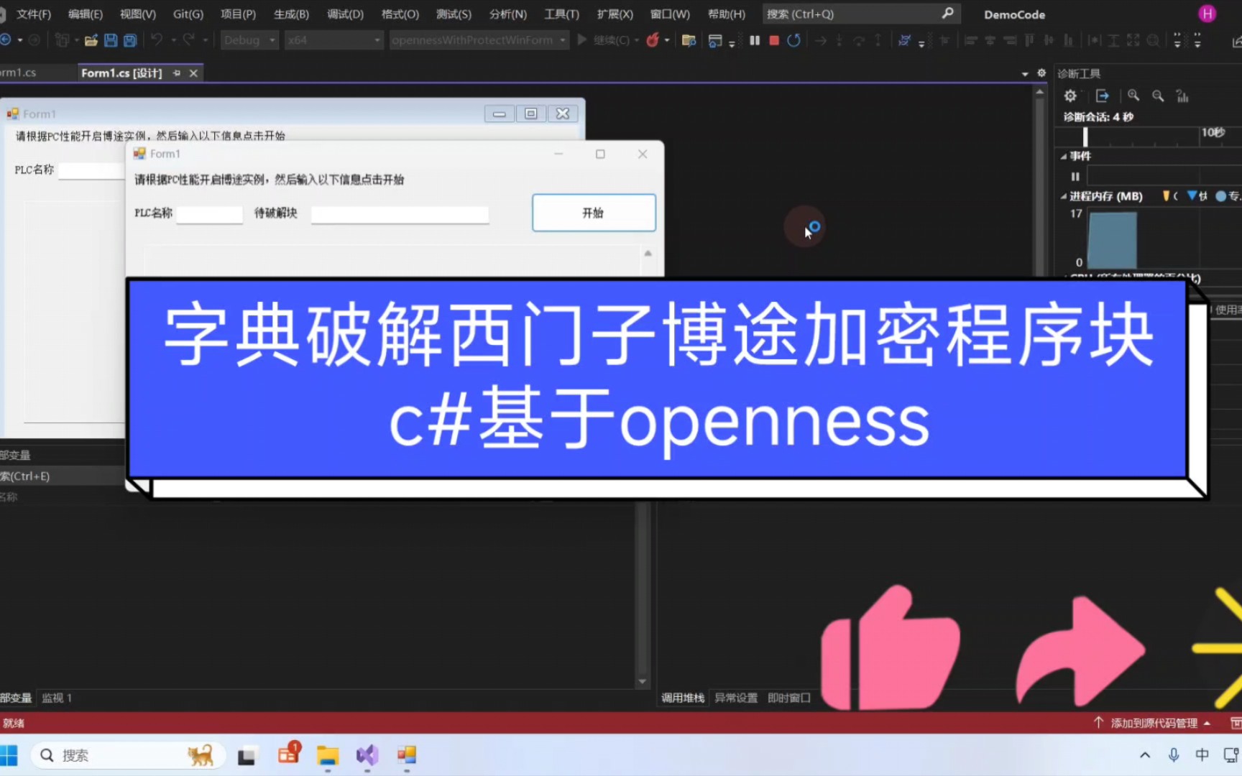
Task: Open the Diagnostic Tools settings gear
Action: 1070,96
